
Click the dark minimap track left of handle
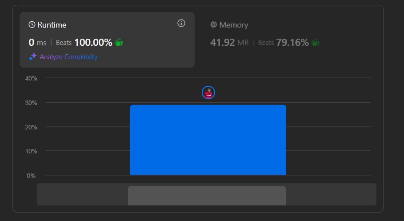pyautogui.click(x=82, y=194)
